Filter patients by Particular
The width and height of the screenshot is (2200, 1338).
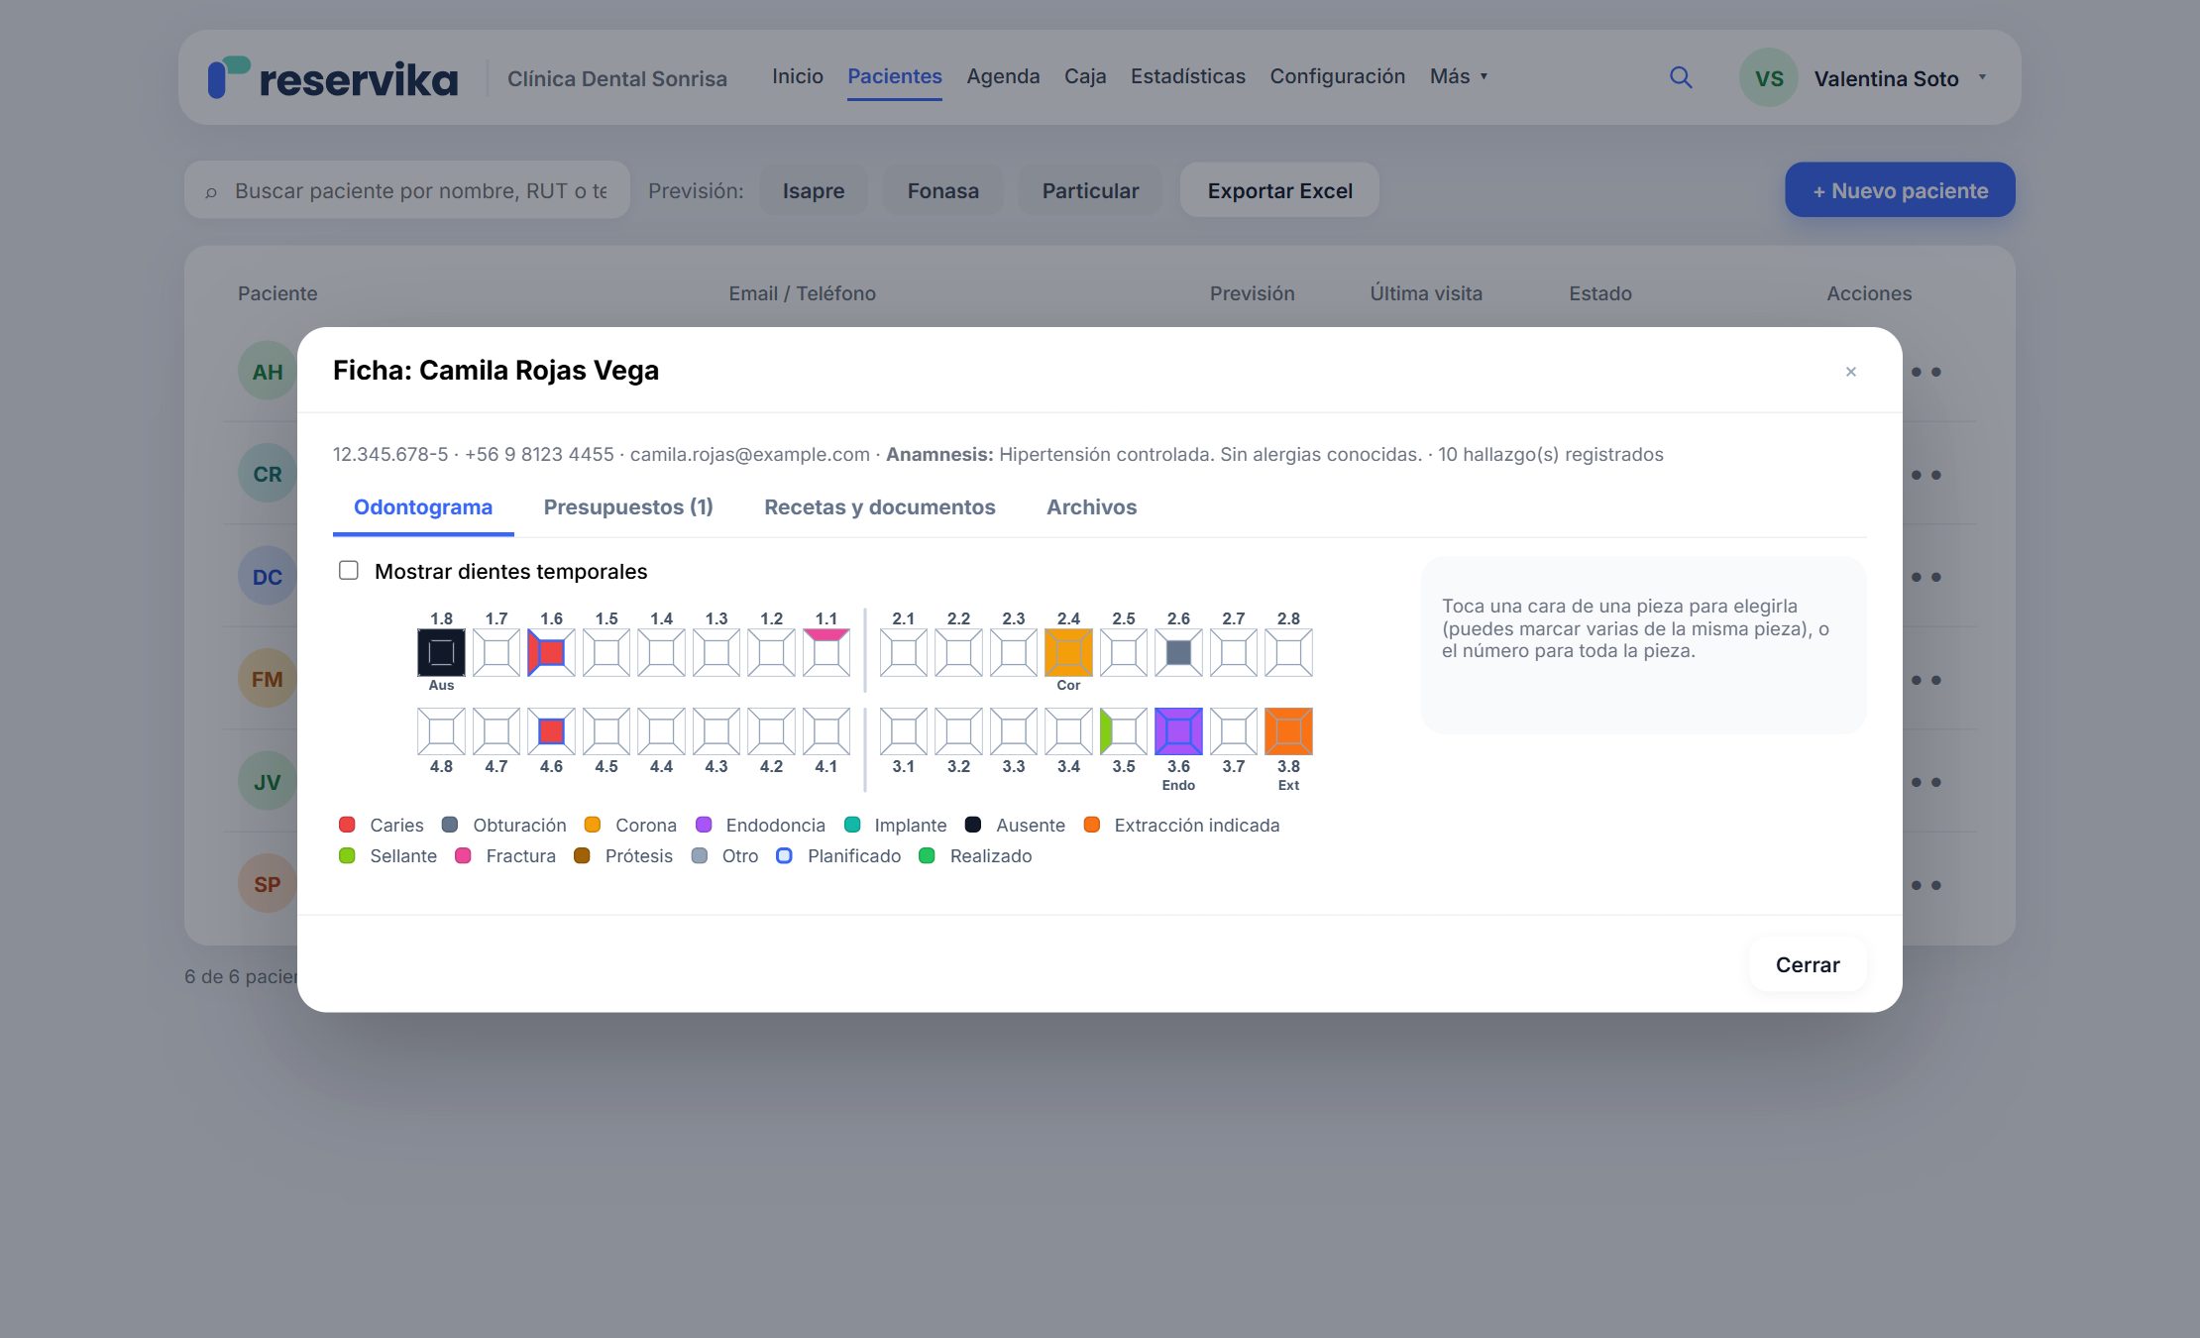click(x=1090, y=190)
